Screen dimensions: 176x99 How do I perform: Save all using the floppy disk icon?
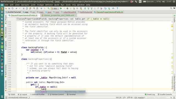[x=9, y=9]
